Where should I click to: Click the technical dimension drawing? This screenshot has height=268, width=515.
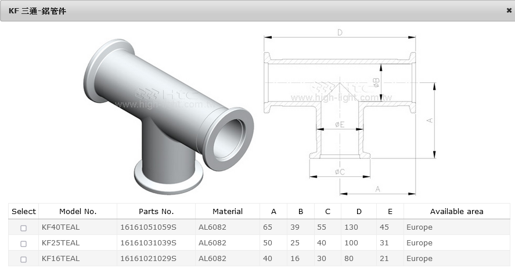[348, 111]
